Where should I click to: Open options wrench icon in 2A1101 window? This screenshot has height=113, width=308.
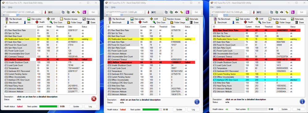coord(78,12)
